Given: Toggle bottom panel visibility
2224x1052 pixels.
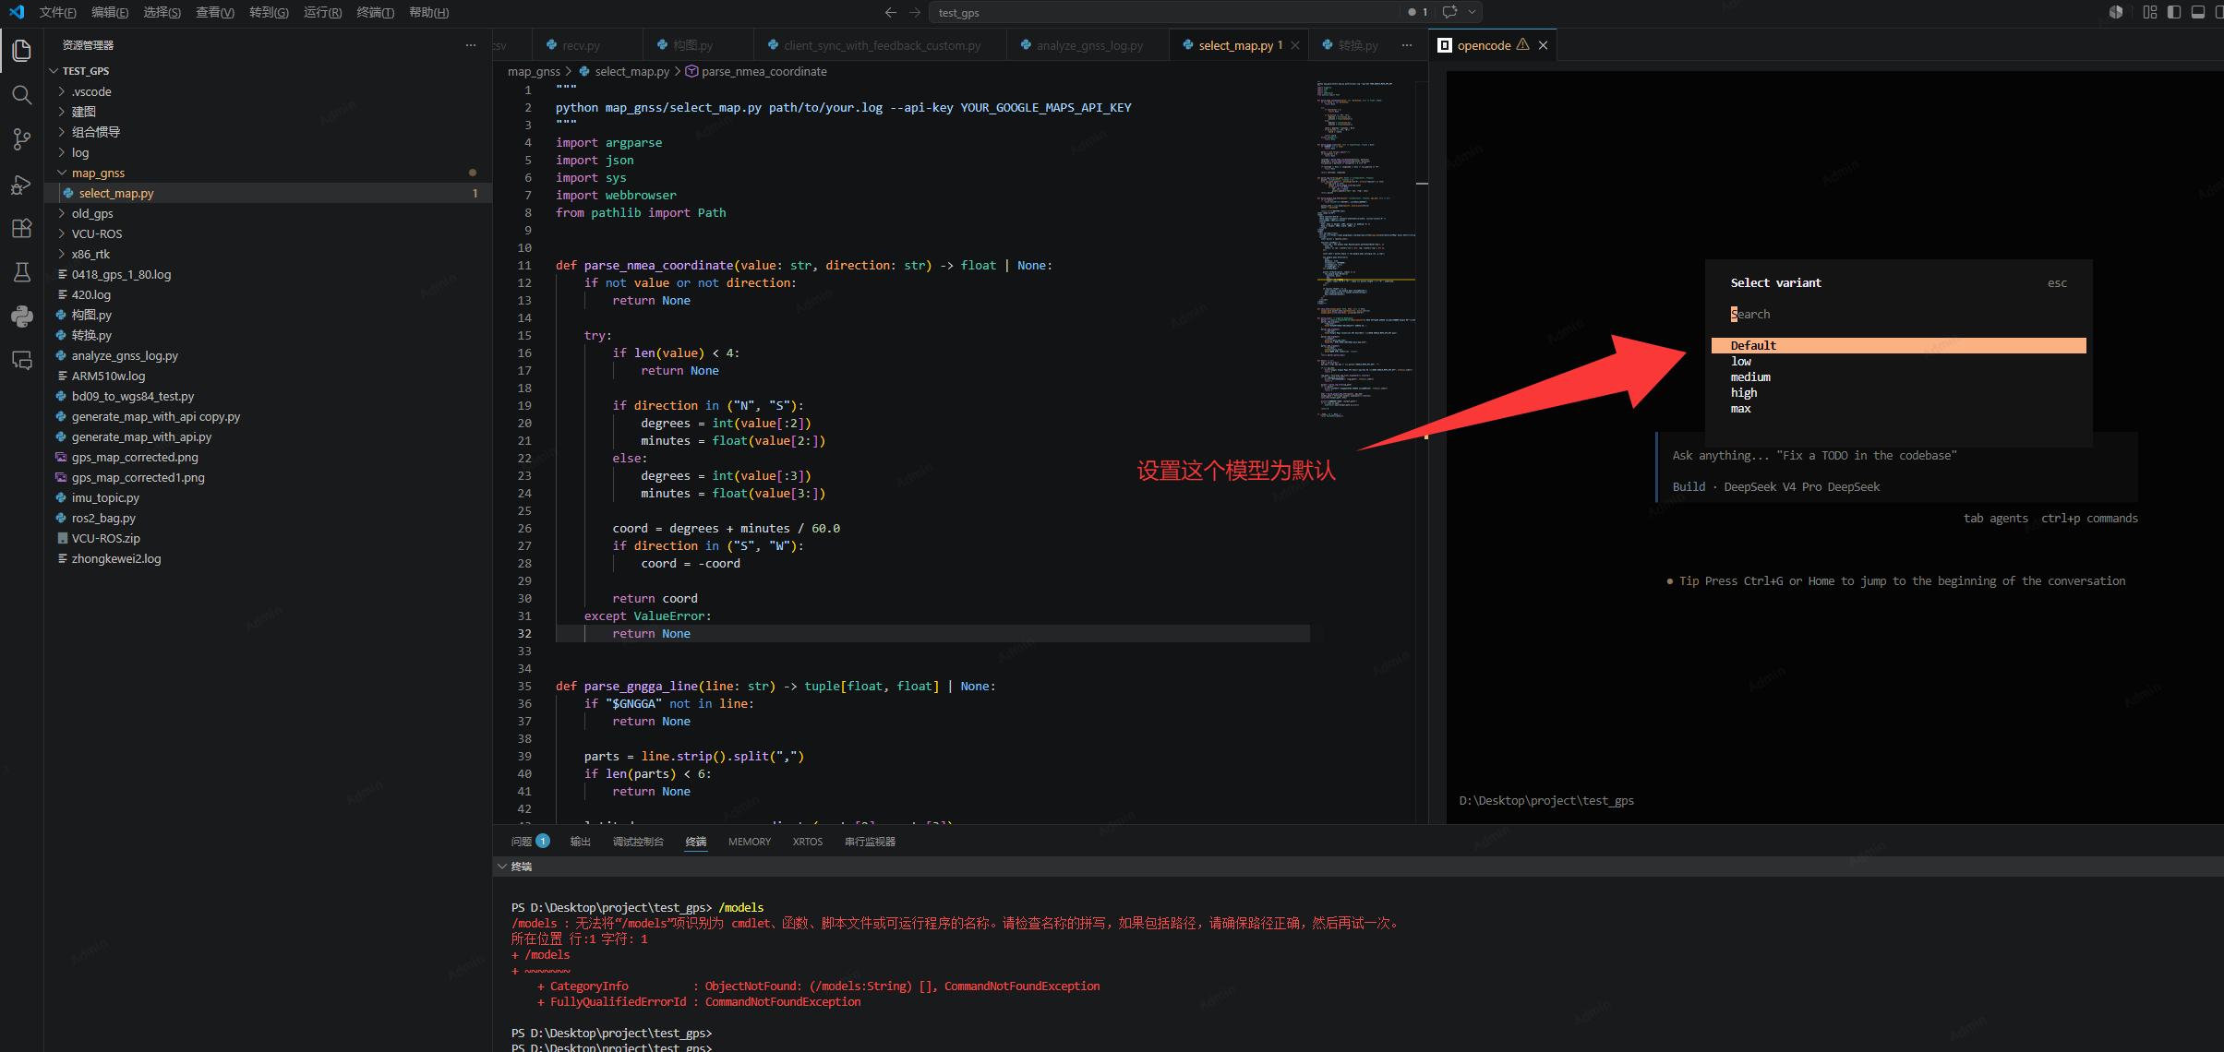Looking at the screenshot, I should 2198,12.
